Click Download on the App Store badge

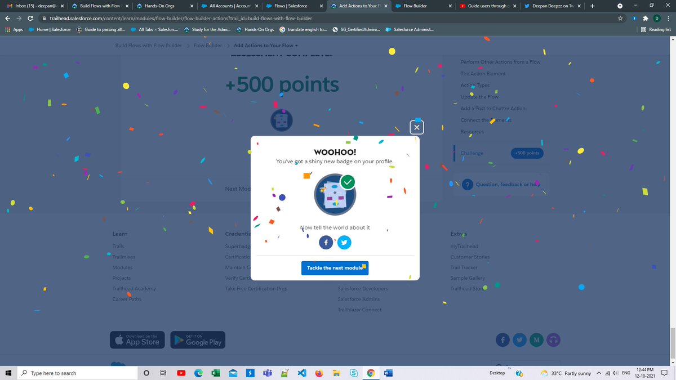click(x=137, y=339)
